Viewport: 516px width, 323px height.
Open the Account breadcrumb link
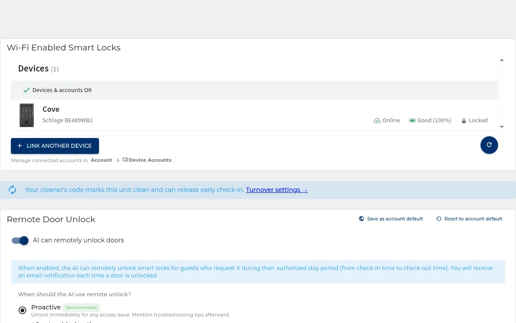coord(102,160)
